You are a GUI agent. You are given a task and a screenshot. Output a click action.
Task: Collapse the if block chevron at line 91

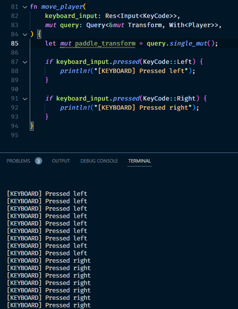click(25, 99)
